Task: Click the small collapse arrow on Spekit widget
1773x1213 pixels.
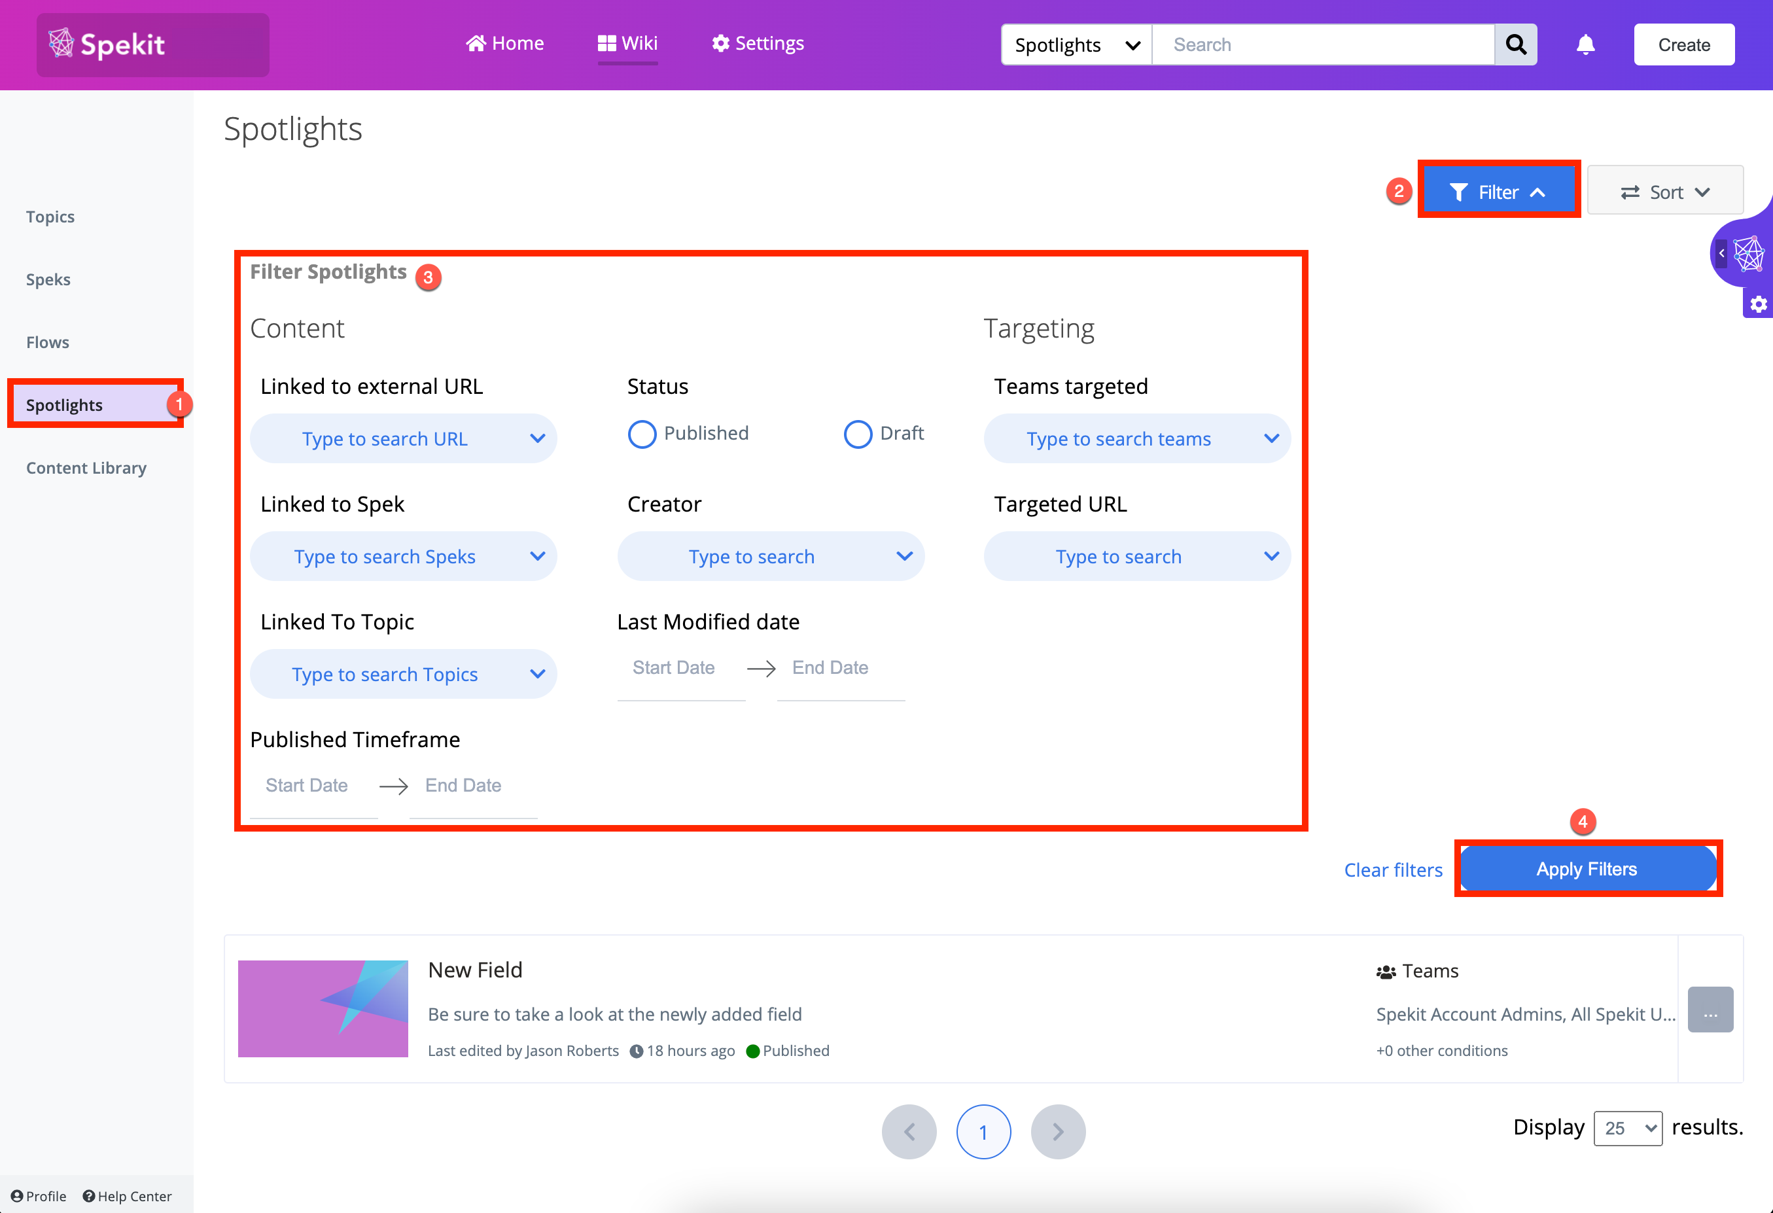Action: pyautogui.click(x=1722, y=253)
